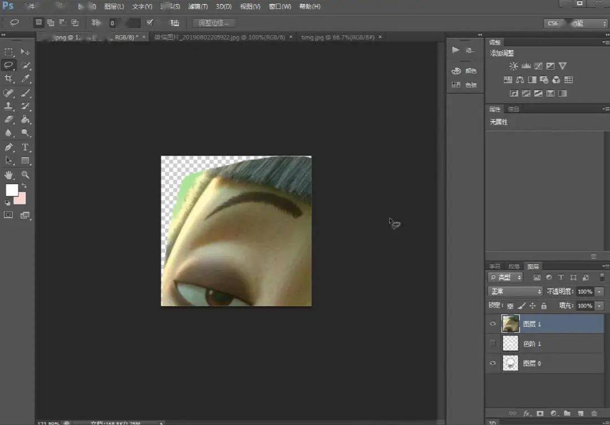Open the layer filter 类型 dropdown
Screen dimensions: 610x425
click(x=506, y=277)
